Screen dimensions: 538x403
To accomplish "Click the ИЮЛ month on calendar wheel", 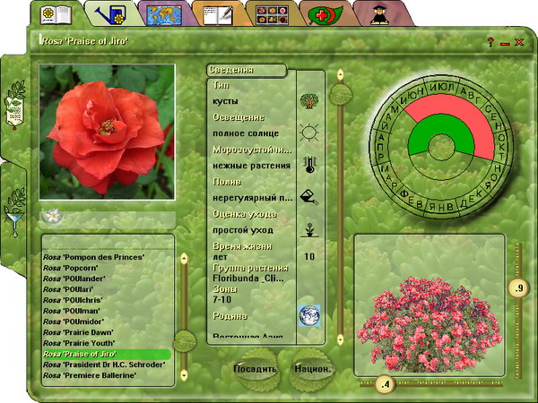I will [x=442, y=87].
